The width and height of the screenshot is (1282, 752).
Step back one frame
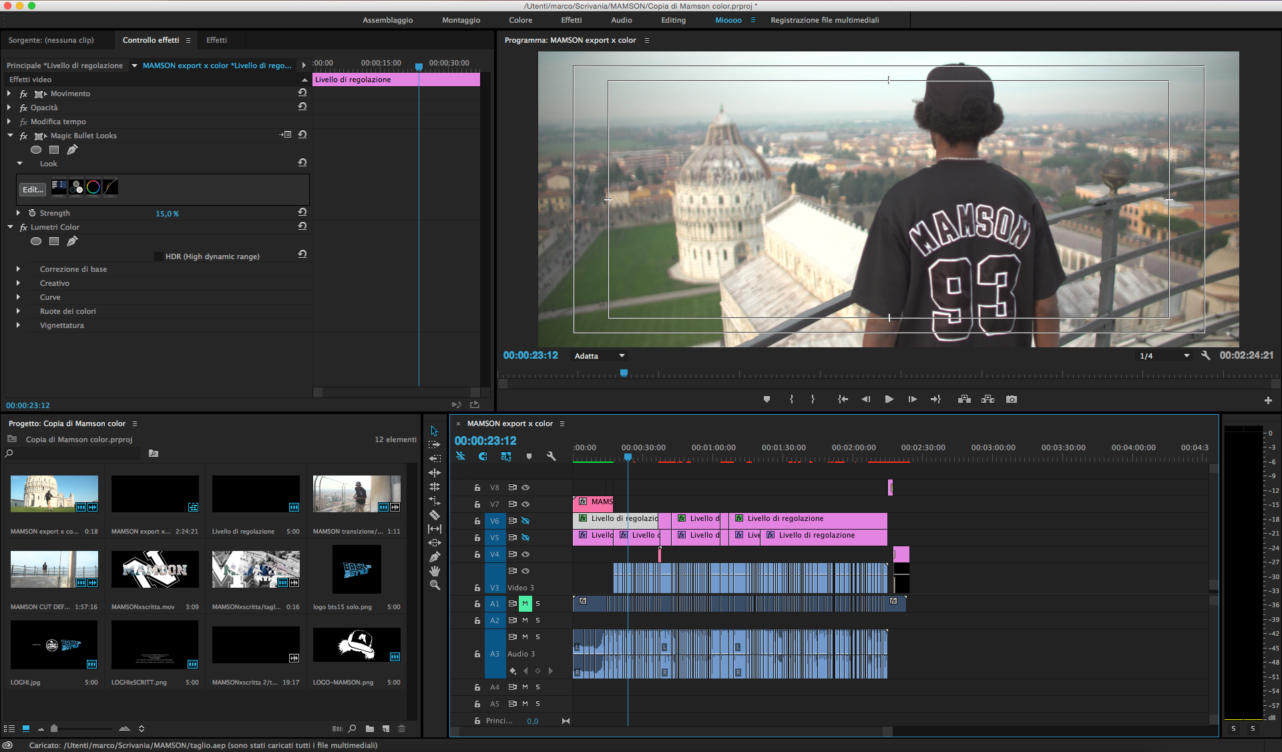[x=866, y=399]
